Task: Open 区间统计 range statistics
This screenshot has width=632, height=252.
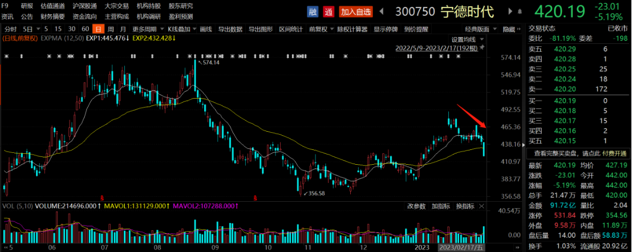Action: [290, 29]
